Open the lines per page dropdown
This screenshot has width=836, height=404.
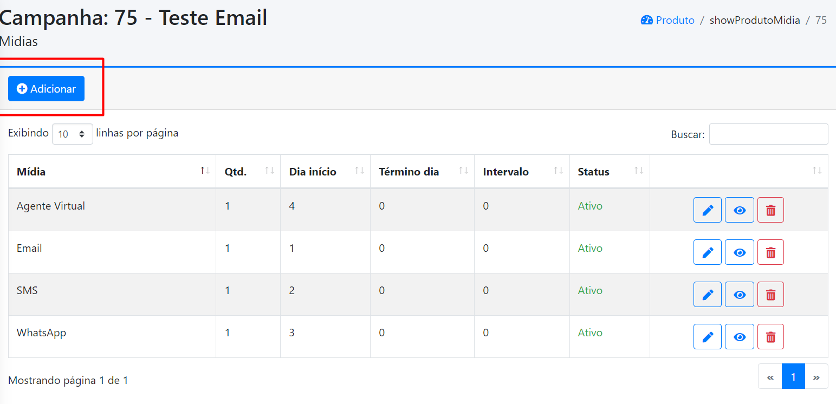73,134
